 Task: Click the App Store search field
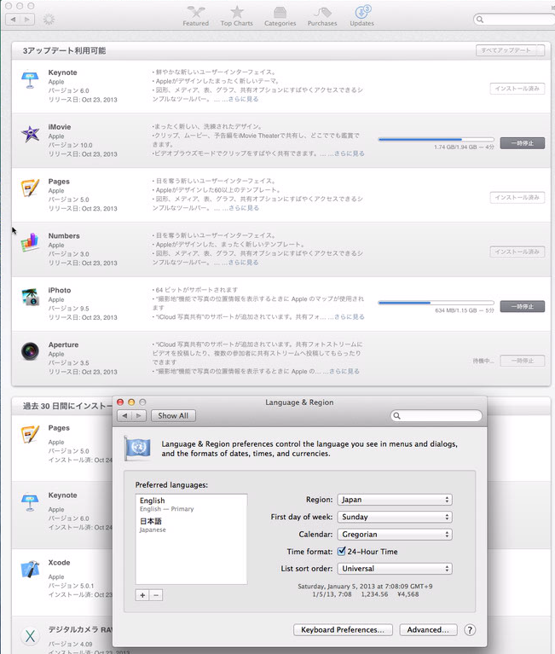click(514, 20)
